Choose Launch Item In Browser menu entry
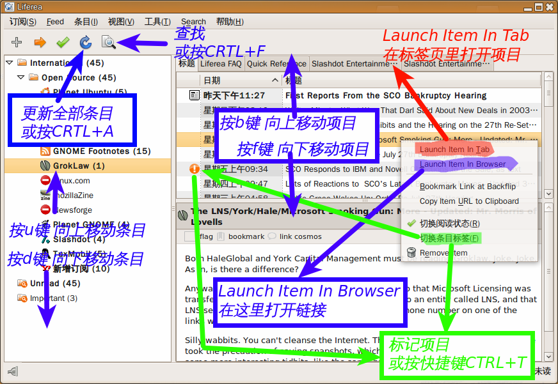The image size is (558, 384). [462, 164]
